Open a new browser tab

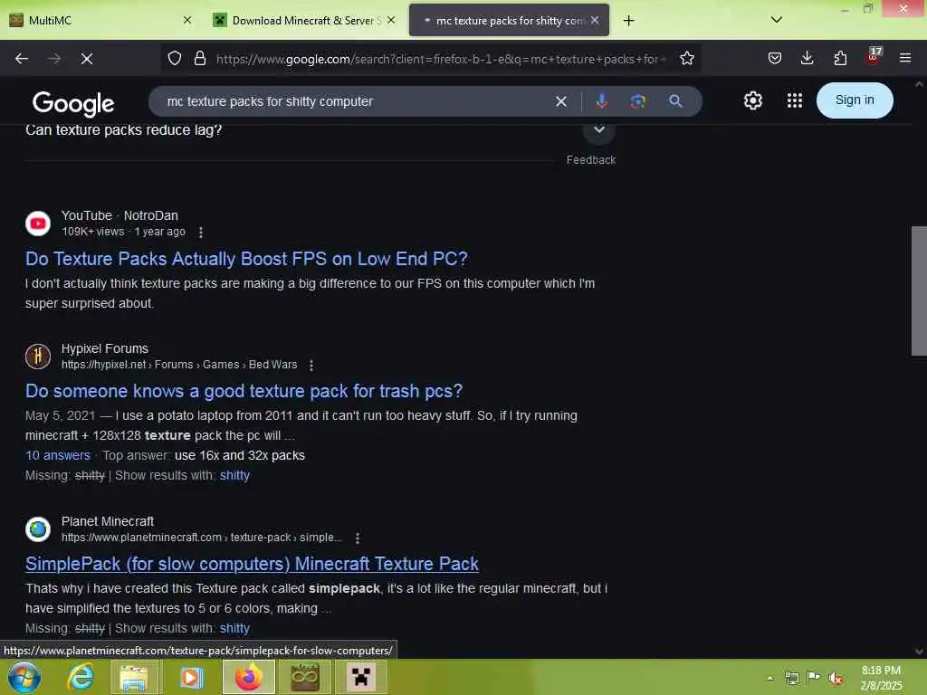[x=628, y=21]
